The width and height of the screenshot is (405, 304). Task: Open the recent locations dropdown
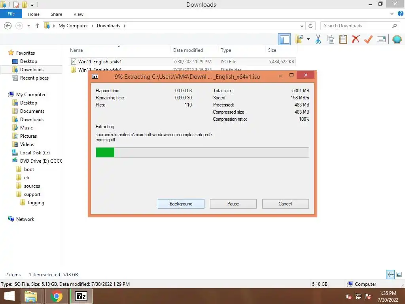28,26
